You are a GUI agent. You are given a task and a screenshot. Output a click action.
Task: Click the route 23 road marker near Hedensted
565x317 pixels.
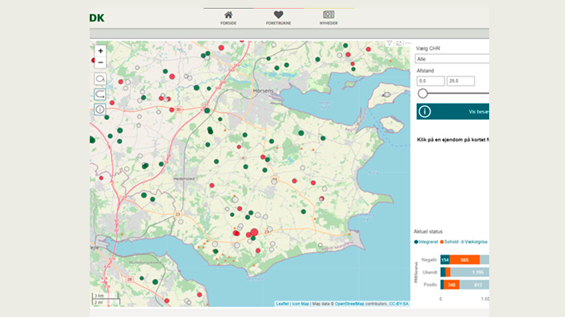177,214
